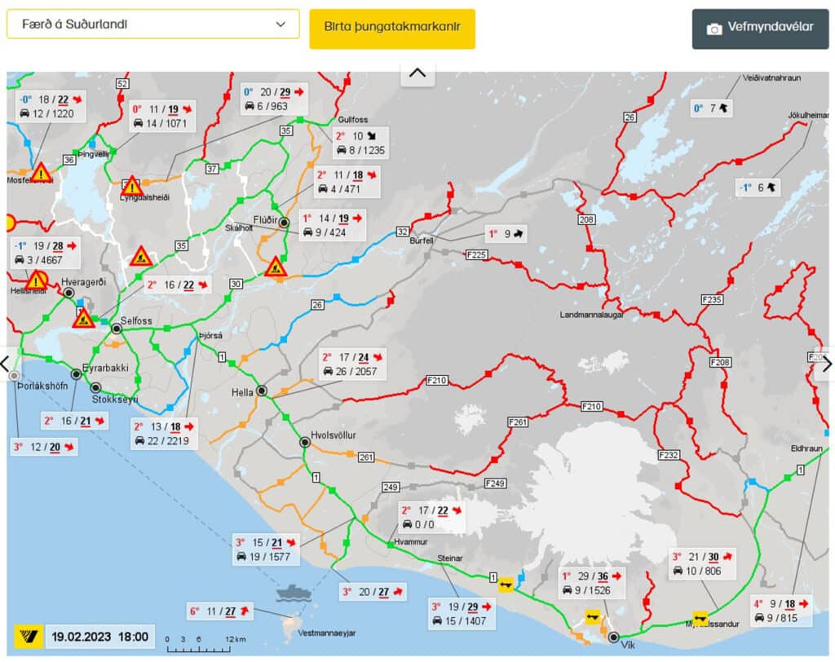Select the Selfoss town marker
835x662 pixels.
[117, 329]
